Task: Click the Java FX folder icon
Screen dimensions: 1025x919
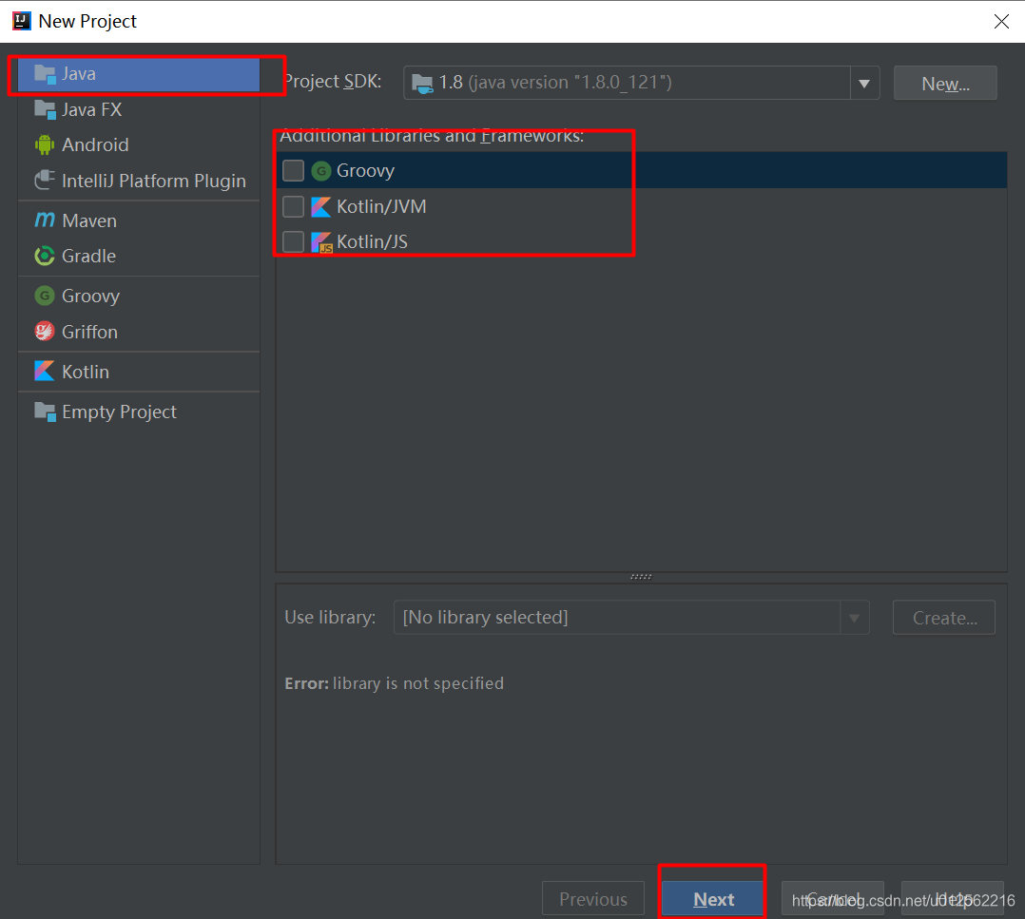Action: (45, 109)
